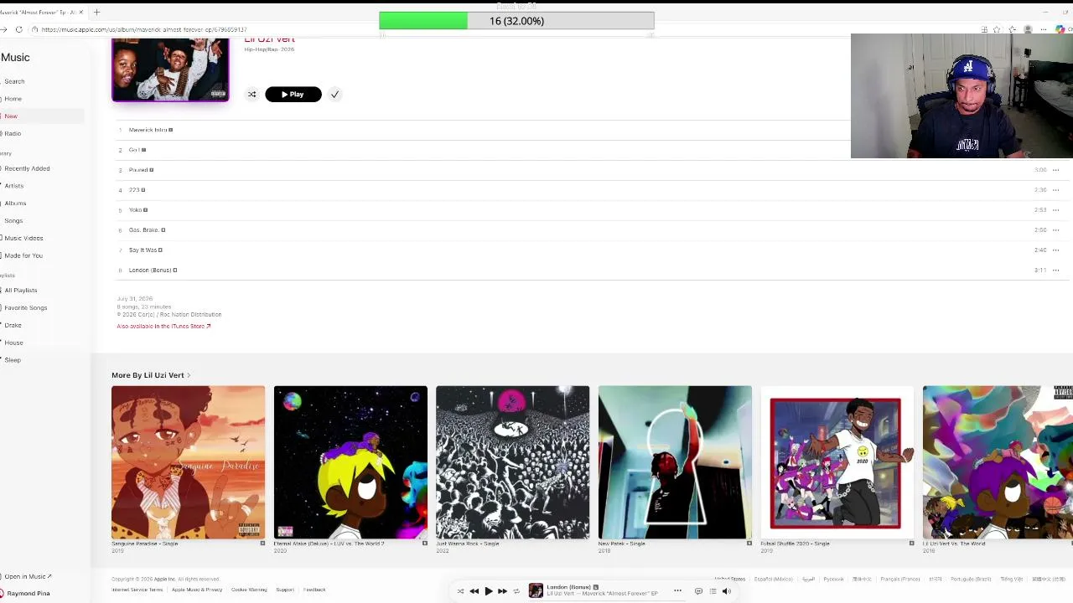Viewport: 1073px width, 603px height.
Task: Open New Patek single artwork
Action: pyautogui.click(x=675, y=462)
